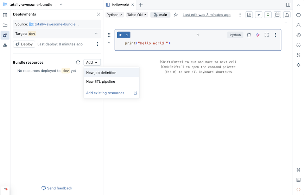
Task: Delete the cell with trash icon
Action: pyautogui.click(x=249, y=35)
